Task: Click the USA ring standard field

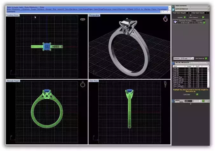Action: pos(188,101)
